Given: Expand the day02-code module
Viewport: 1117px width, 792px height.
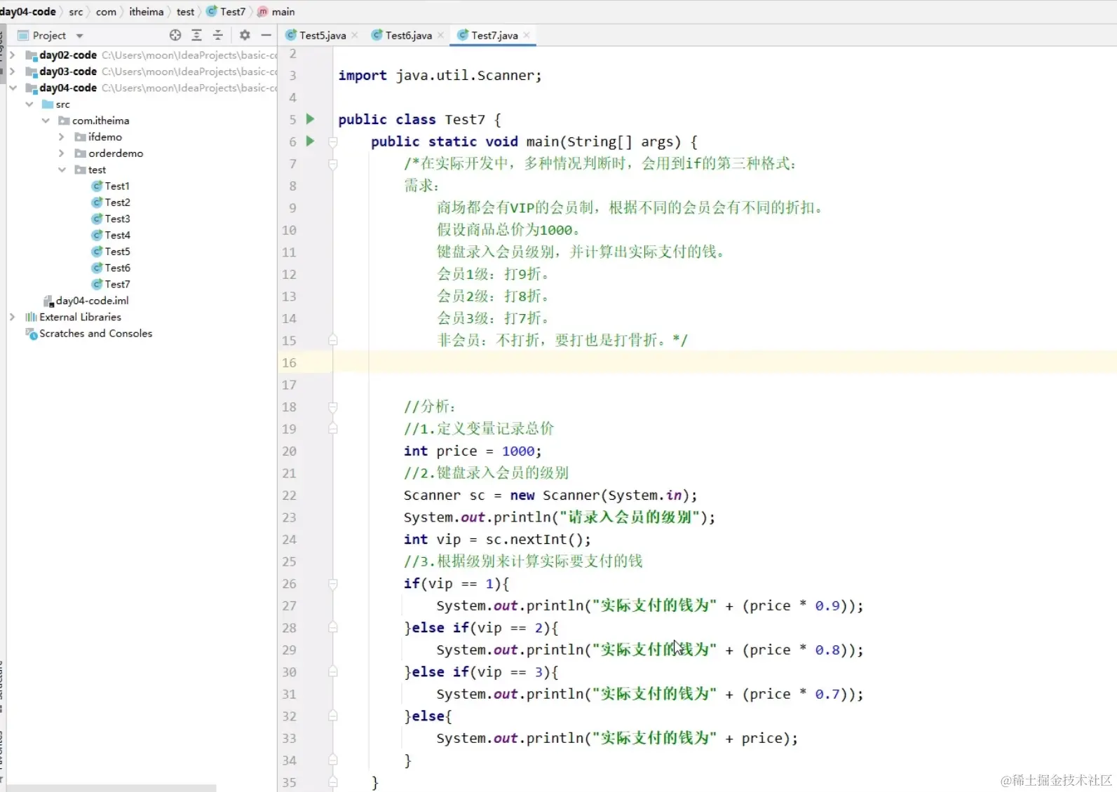Looking at the screenshot, I should 12,55.
